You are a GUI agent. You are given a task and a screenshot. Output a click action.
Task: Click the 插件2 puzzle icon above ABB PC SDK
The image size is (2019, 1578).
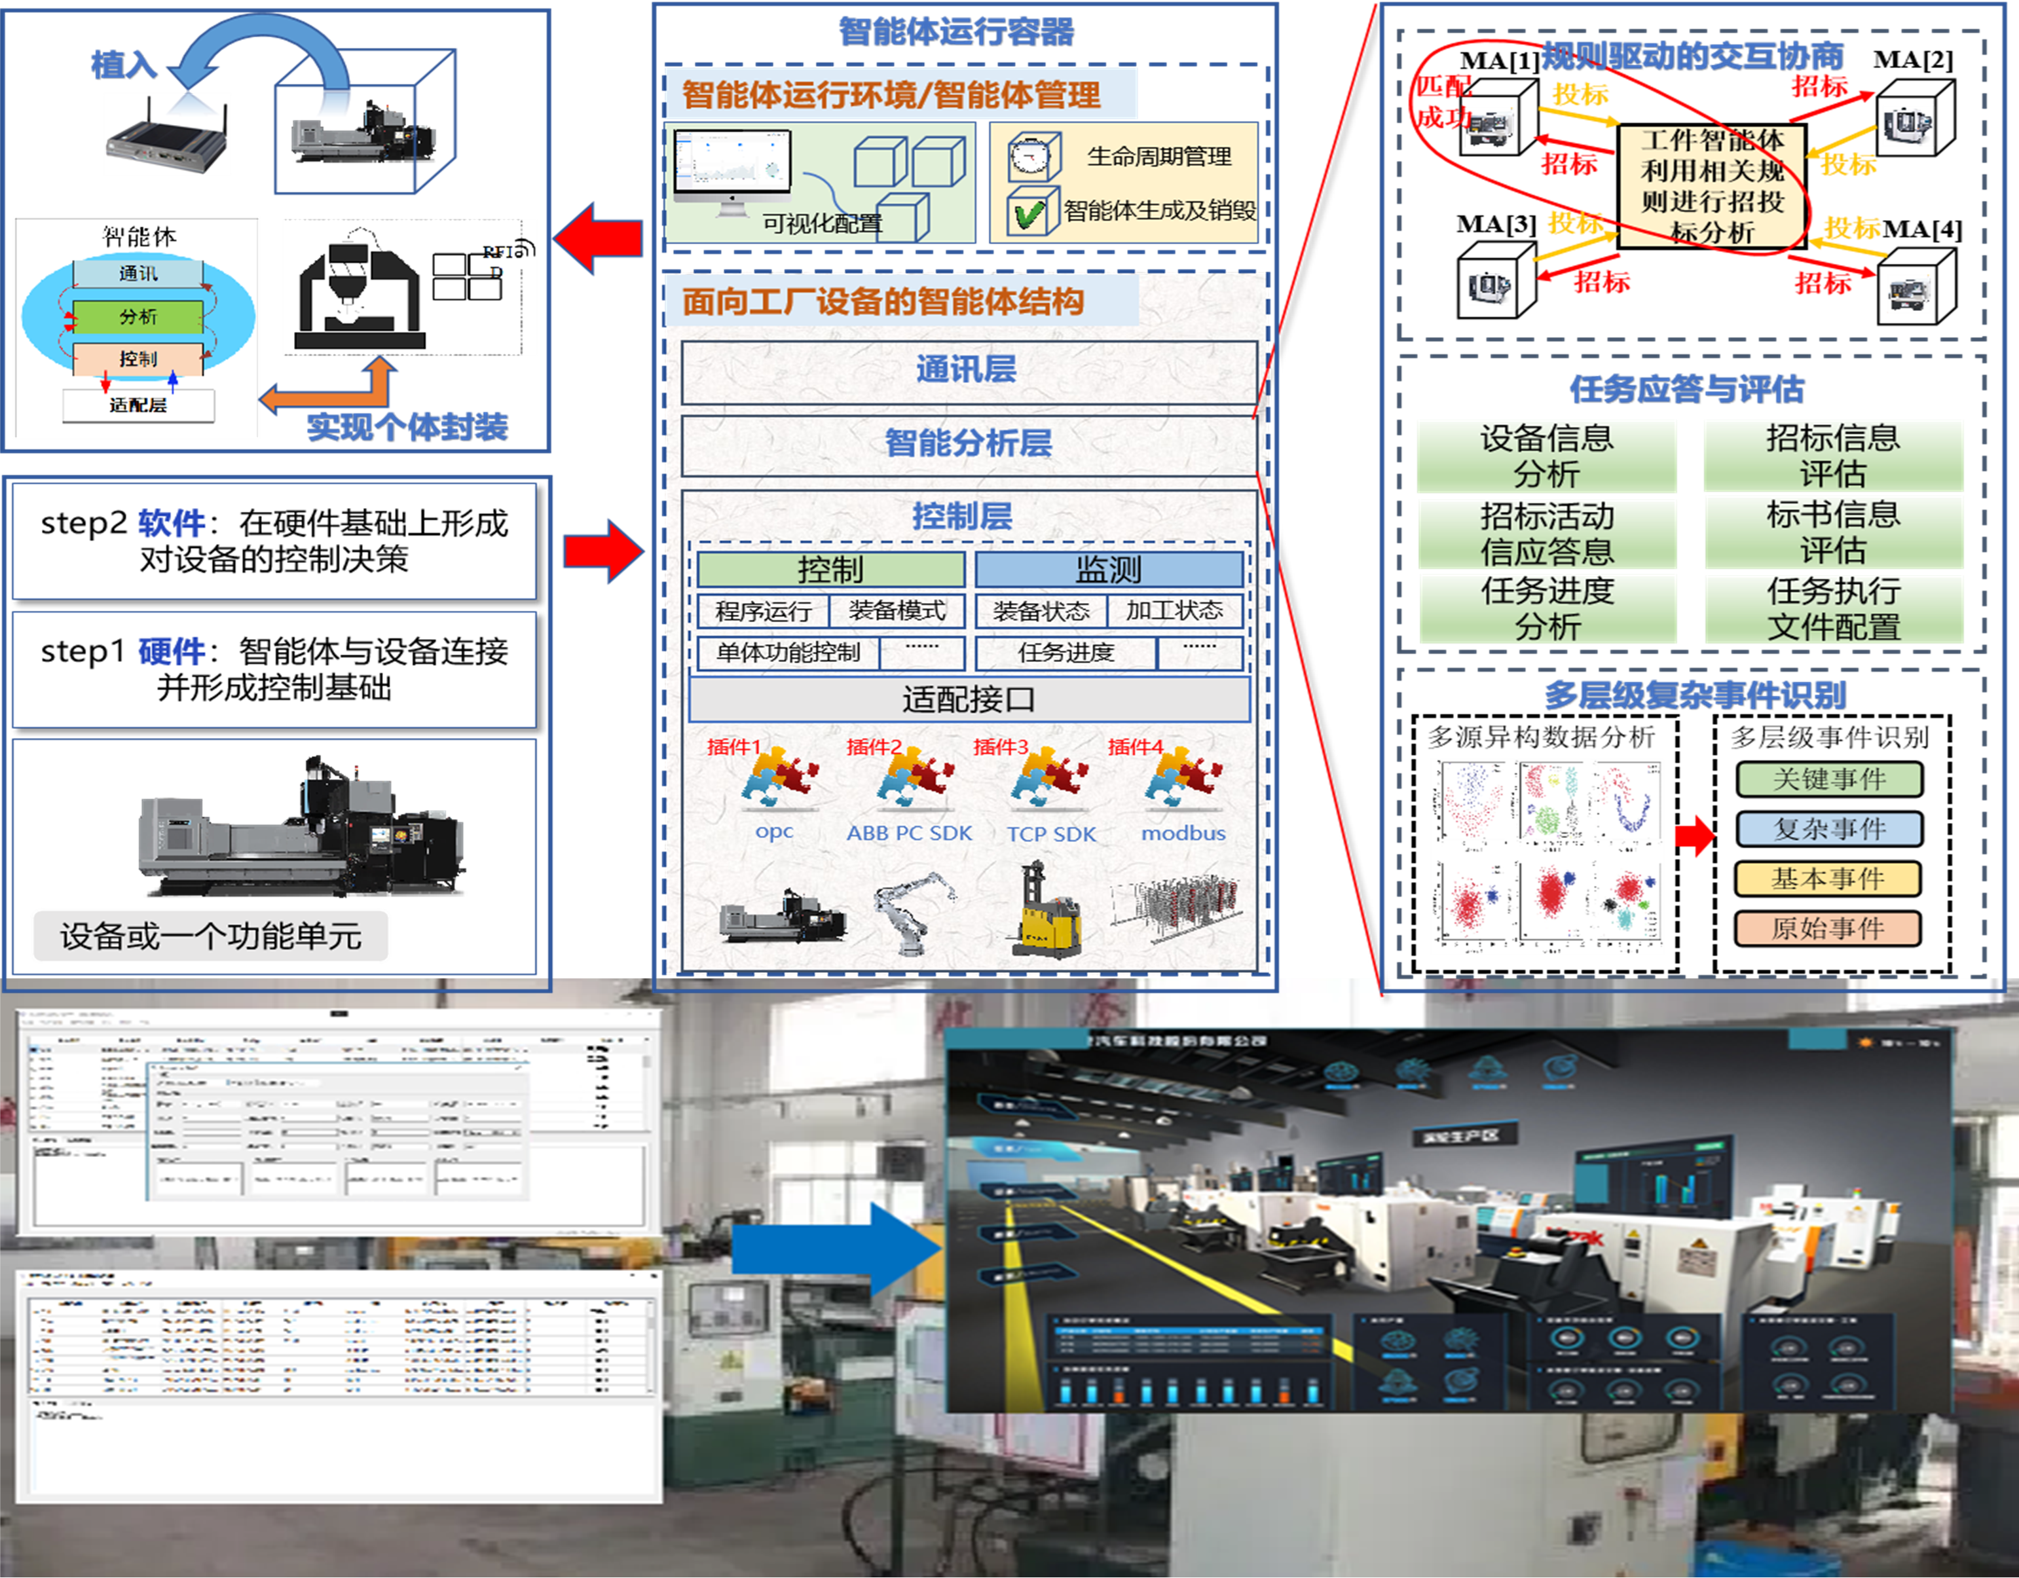[916, 777]
